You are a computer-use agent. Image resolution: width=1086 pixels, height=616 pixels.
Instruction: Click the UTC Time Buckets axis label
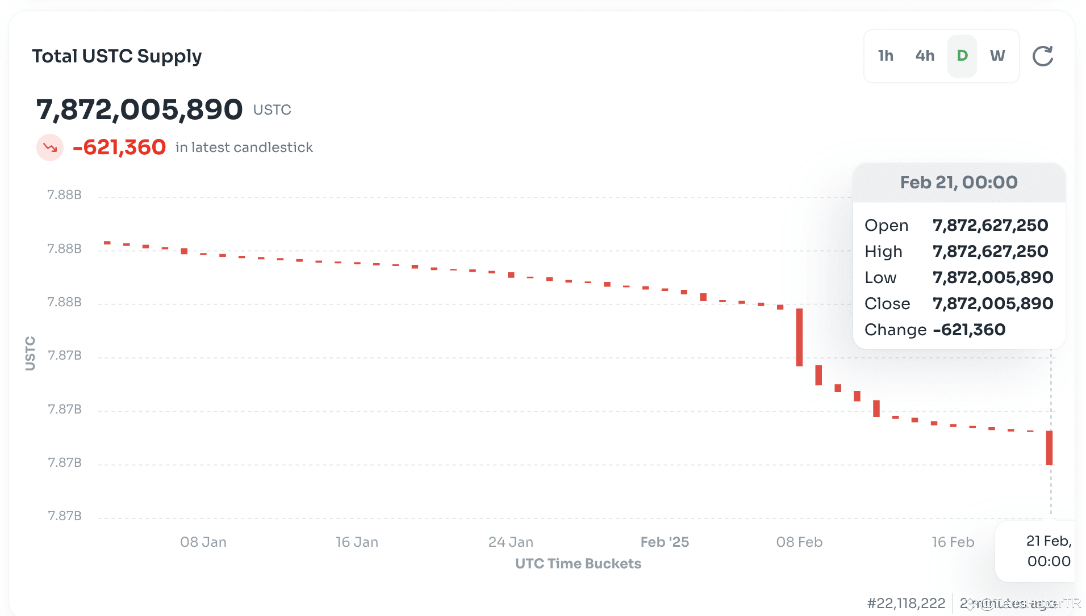(578, 563)
